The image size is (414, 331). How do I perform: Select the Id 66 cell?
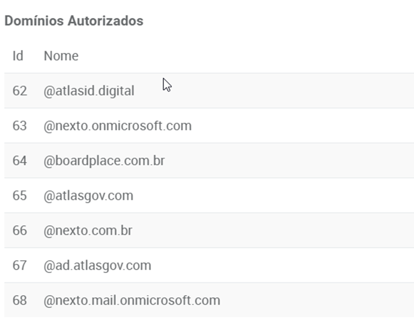coord(20,230)
